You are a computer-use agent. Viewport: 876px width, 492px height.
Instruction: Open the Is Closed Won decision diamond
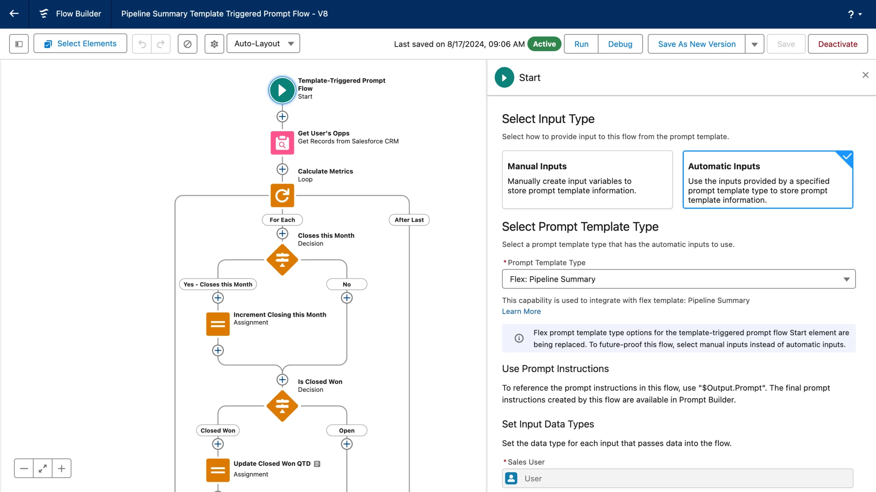click(282, 406)
